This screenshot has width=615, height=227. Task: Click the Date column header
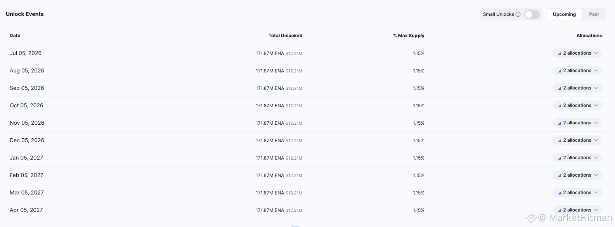(x=15, y=36)
